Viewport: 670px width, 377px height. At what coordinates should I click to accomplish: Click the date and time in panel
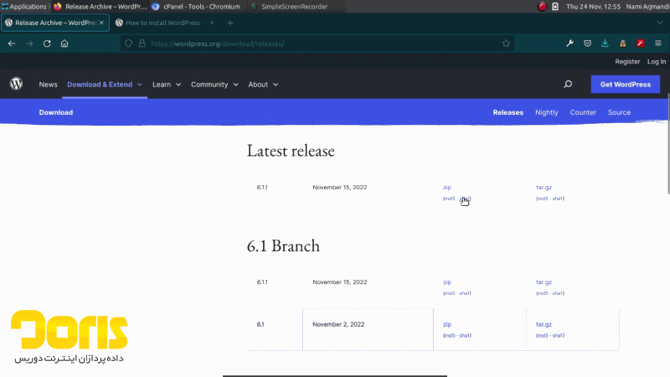(593, 7)
